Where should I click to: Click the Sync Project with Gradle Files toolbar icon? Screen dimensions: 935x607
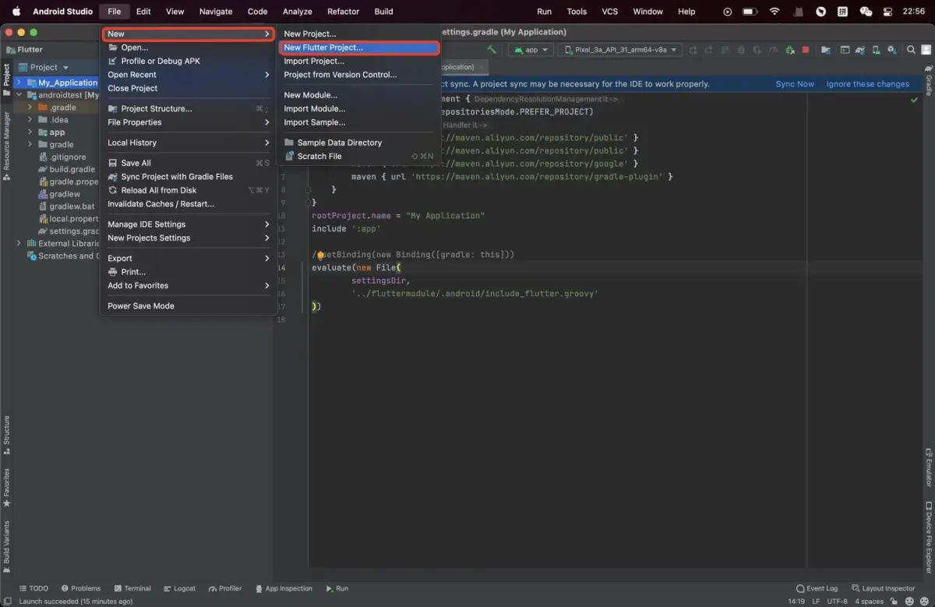tap(859, 50)
